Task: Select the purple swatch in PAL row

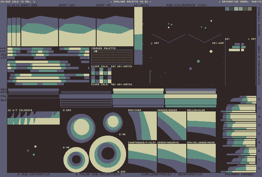Action: (x=86, y=96)
